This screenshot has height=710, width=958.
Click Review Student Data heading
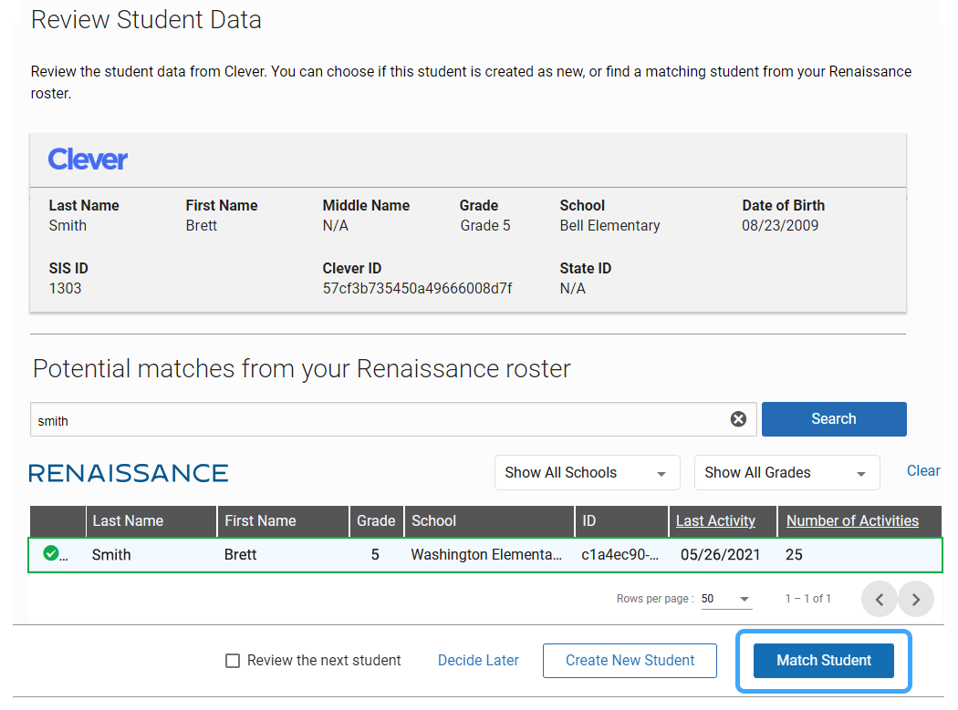[x=146, y=19]
